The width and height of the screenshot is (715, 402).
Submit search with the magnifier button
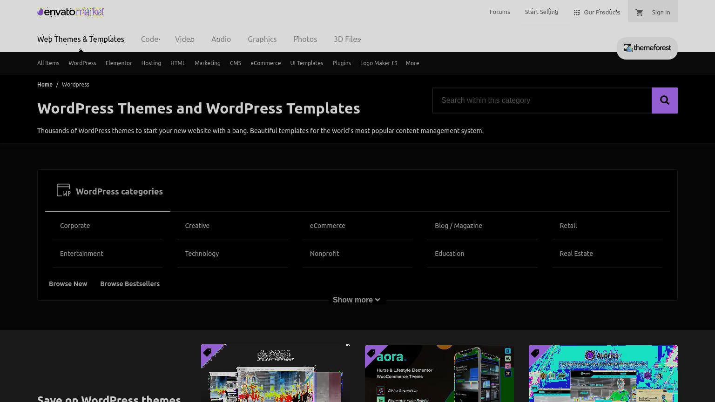click(665, 100)
